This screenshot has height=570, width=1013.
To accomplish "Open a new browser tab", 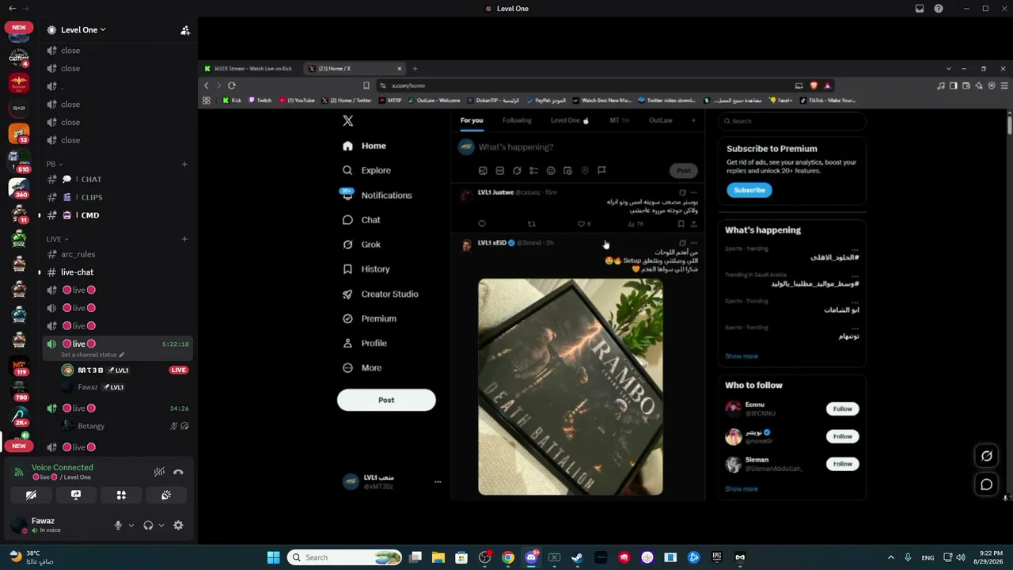I will (x=415, y=69).
